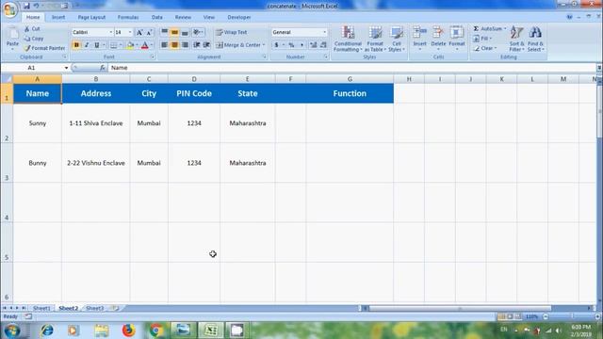The width and height of the screenshot is (603, 339).
Task: Open the borders dropdown arrow
Action: click(x=121, y=45)
